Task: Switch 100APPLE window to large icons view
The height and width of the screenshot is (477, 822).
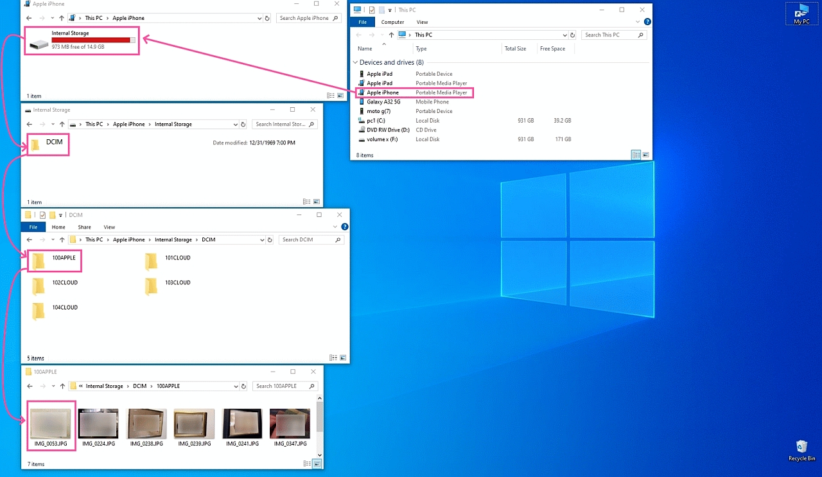Action: (317, 464)
